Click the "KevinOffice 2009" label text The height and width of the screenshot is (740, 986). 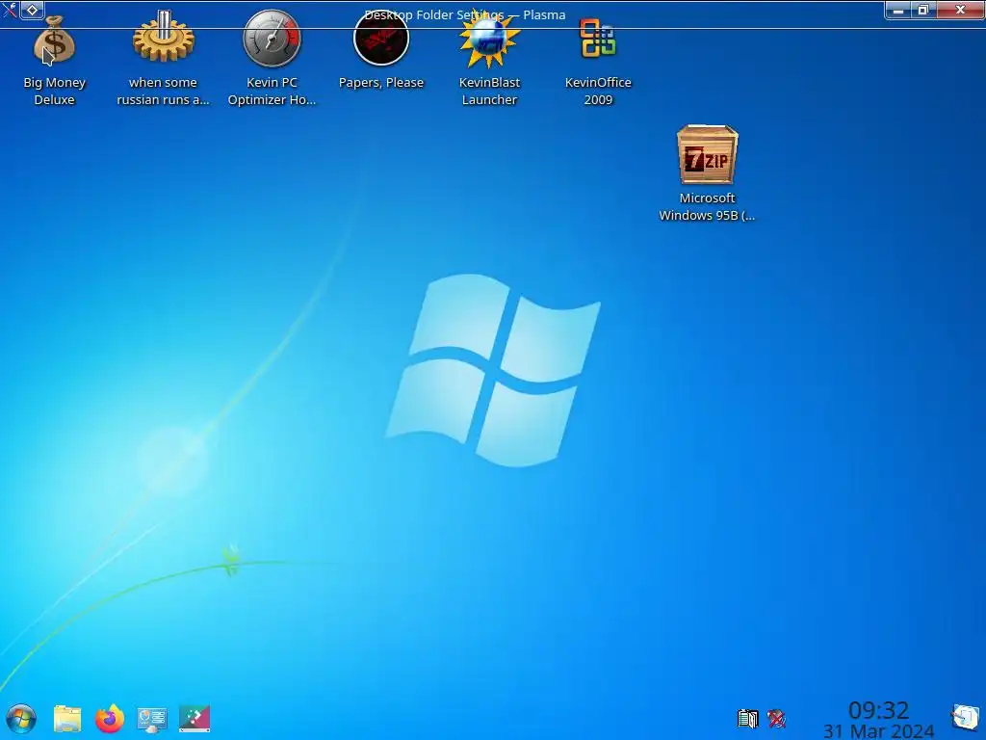(x=598, y=91)
